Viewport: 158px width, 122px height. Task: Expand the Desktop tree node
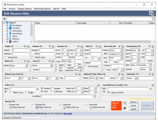tap(7, 28)
